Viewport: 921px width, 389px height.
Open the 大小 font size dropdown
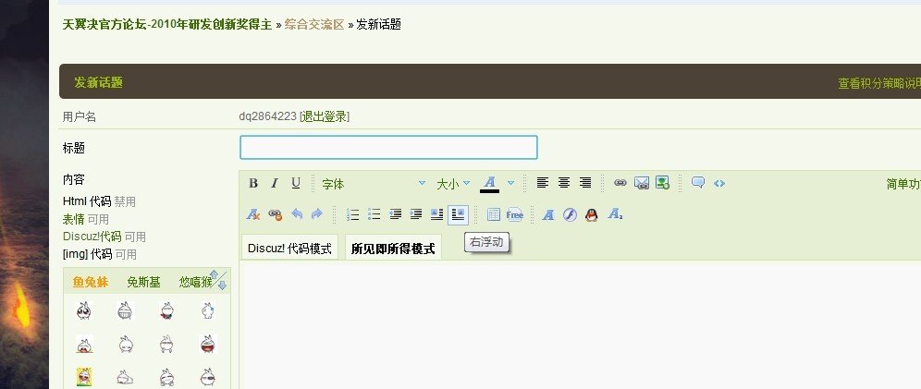(x=453, y=184)
